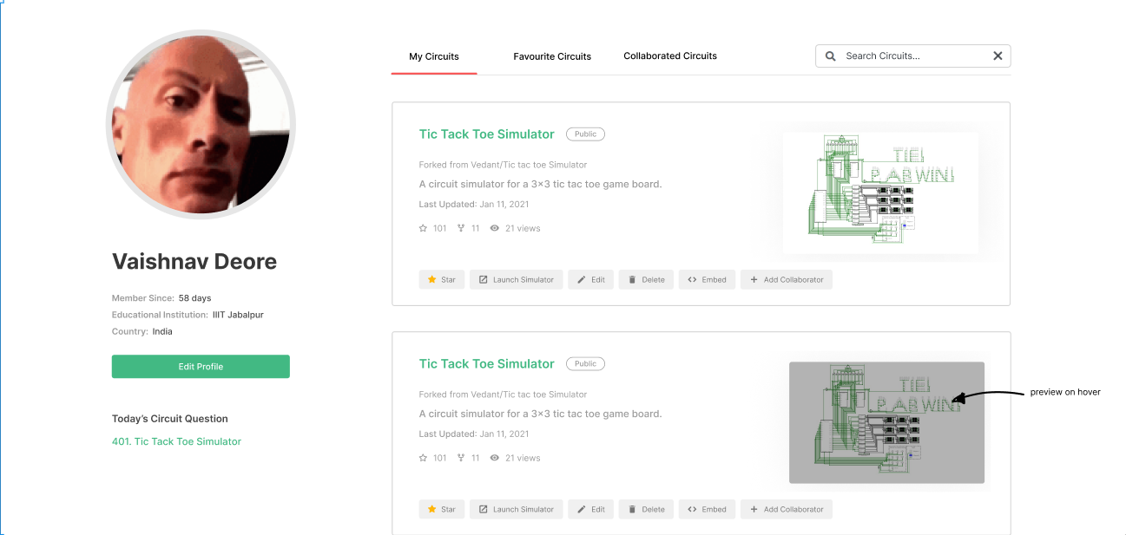Click the Edit Profile button

pos(201,366)
